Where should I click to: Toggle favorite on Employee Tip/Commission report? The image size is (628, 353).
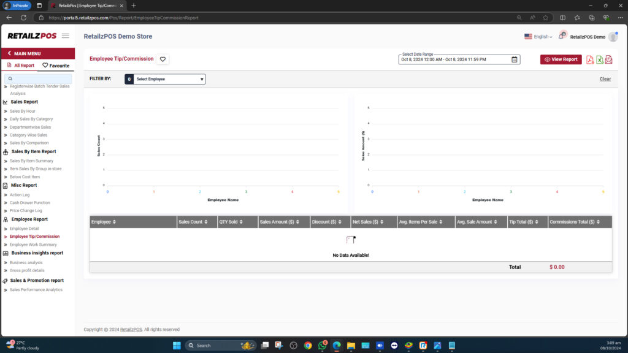[x=163, y=59]
